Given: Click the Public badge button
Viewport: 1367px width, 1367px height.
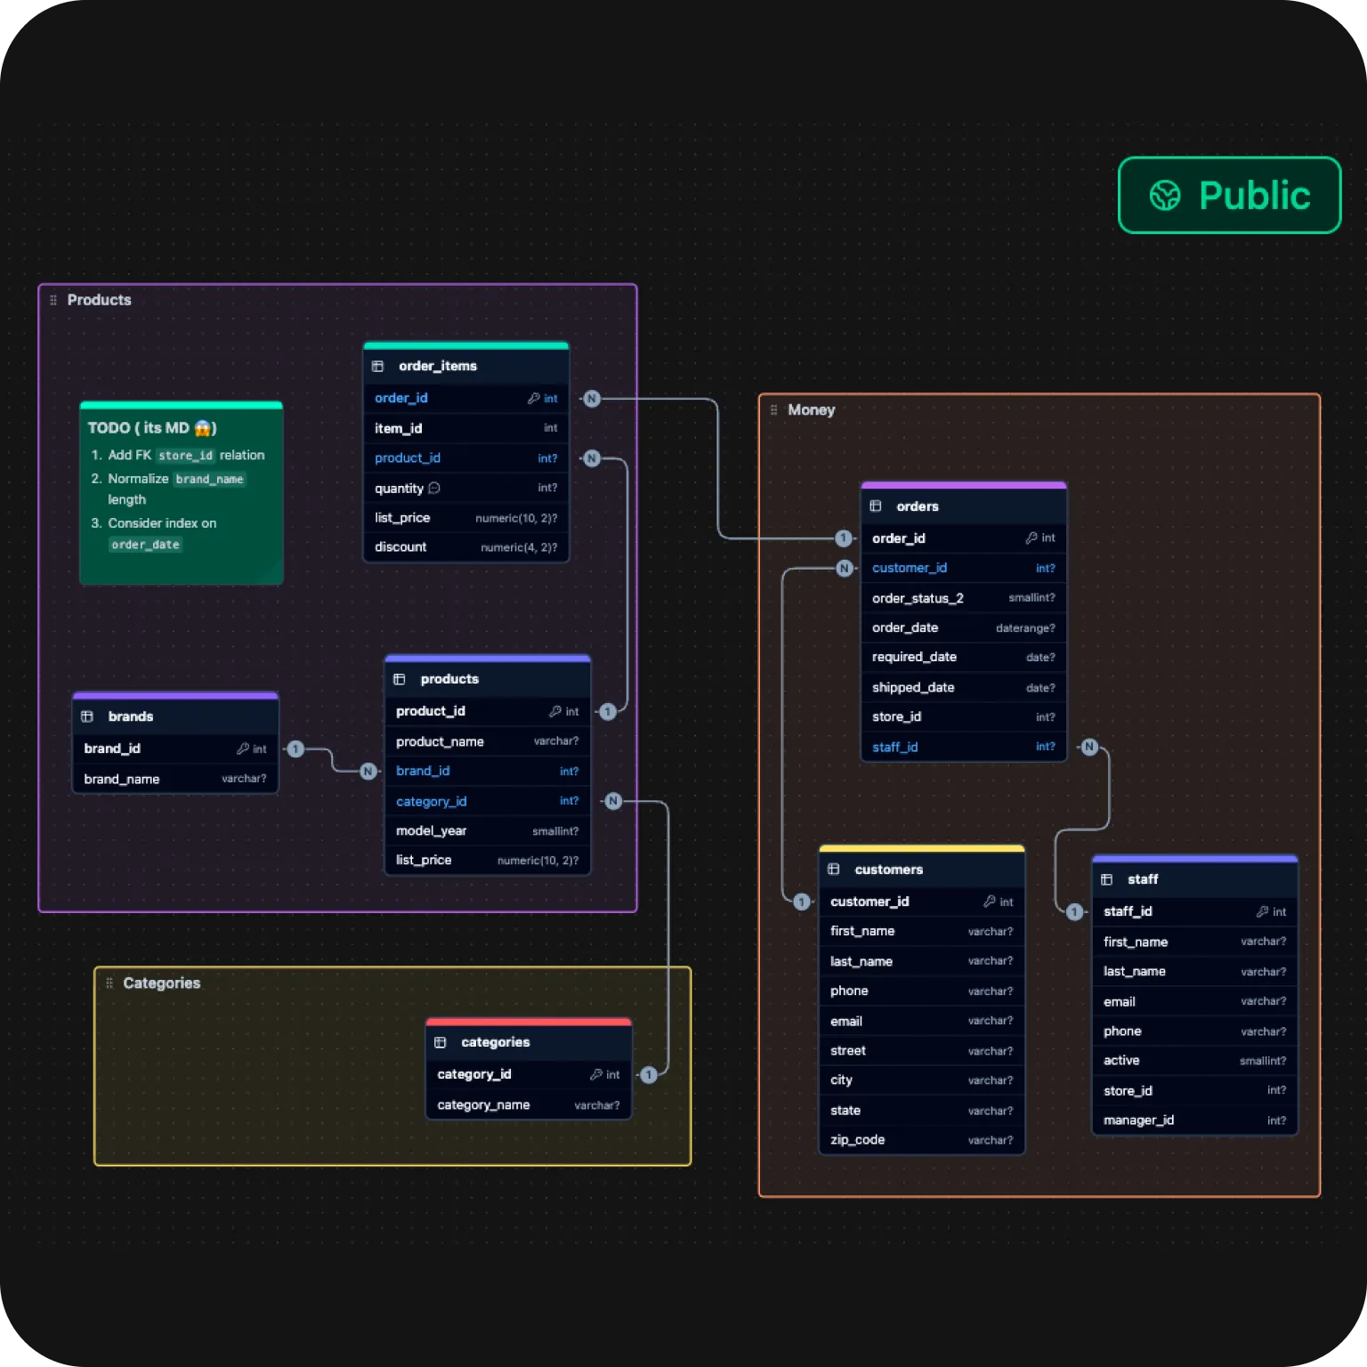Looking at the screenshot, I should [1229, 195].
